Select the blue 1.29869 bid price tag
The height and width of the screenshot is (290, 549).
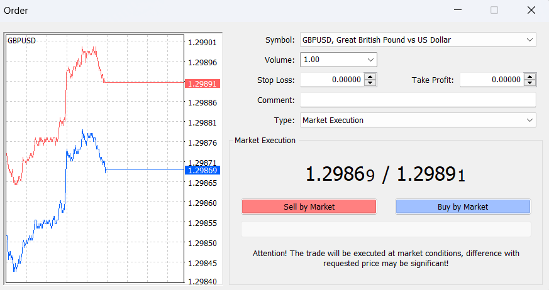pyautogui.click(x=201, y=170)
